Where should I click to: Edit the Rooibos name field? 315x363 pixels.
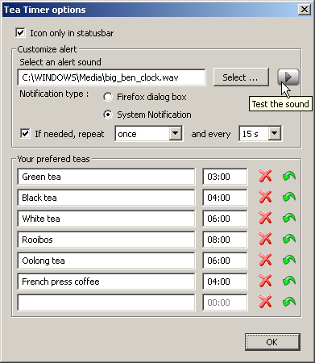coord(106,240)
